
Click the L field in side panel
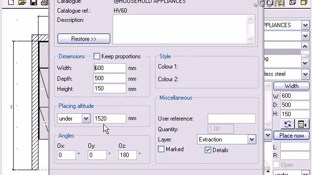click(x=295, y=147)
